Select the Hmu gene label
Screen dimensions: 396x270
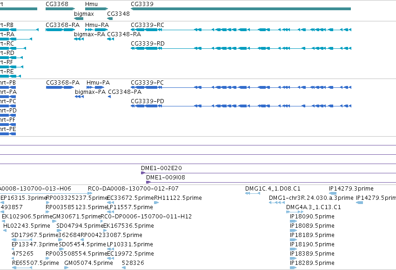91,4
